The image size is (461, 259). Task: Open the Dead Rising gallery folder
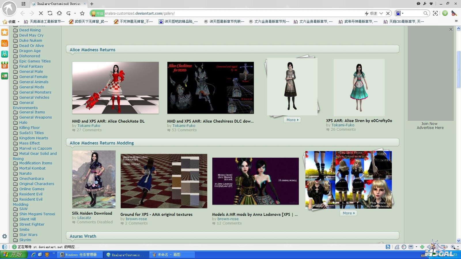coord(30,30)
